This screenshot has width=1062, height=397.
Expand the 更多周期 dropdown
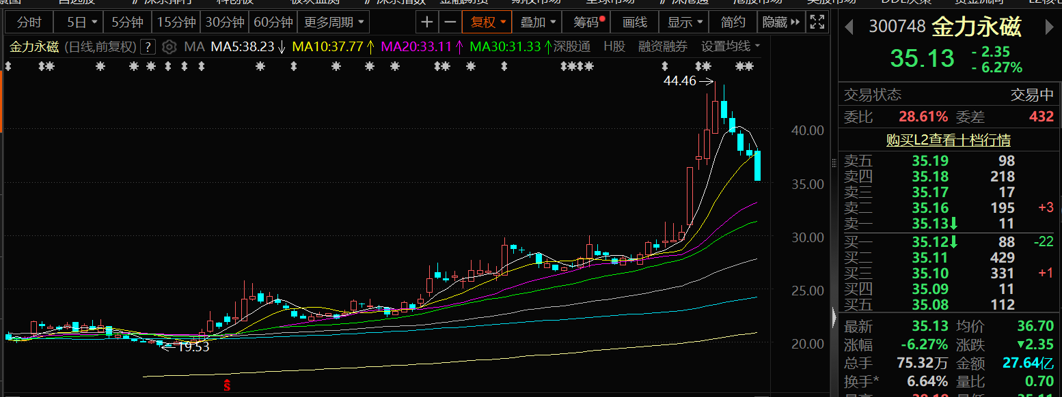(335, 22)
